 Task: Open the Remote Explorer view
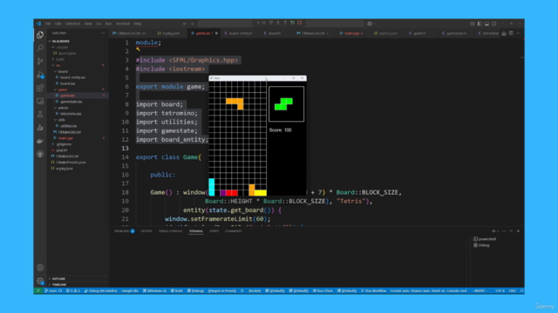(x=40, y=101)
